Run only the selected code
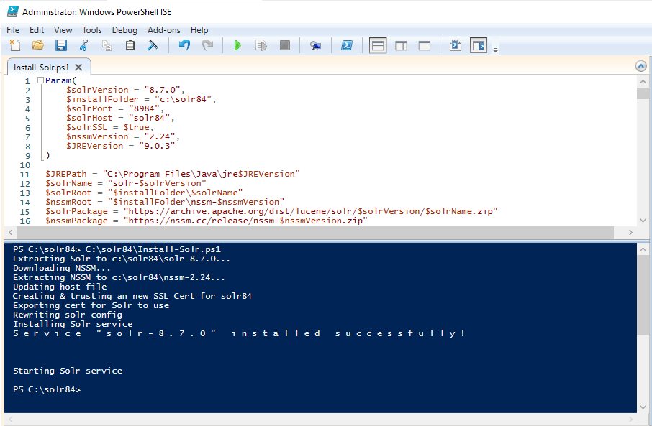This screenshot has height=426, width=652. point(261,45)
